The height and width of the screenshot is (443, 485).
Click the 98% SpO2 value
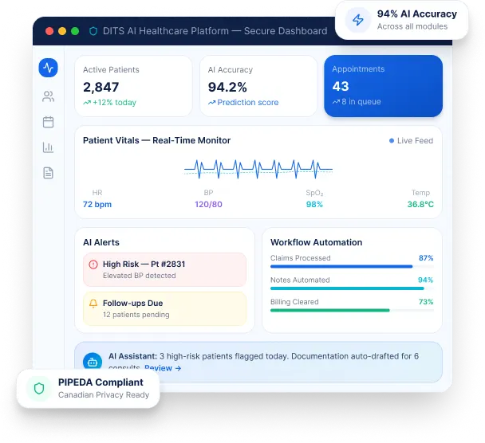click(314, 204)
